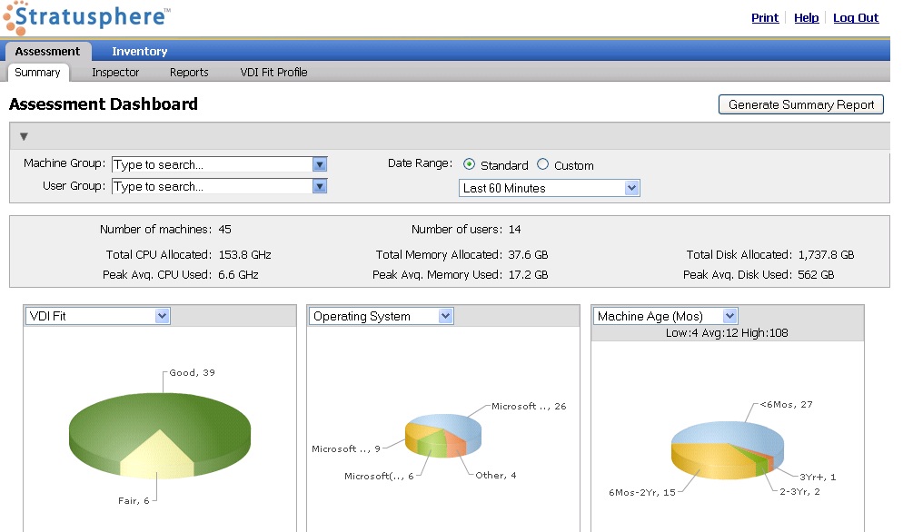Click the Assessment Dashboard heading
Screen dimensions: 903x532
[104, 104]
